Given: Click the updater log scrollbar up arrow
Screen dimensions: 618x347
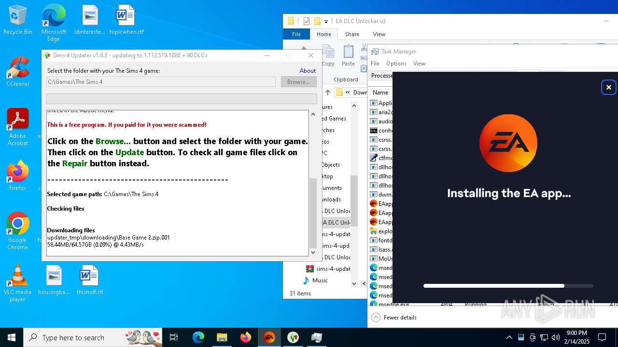Looking at the screenshot, I should tap(313, 115).
